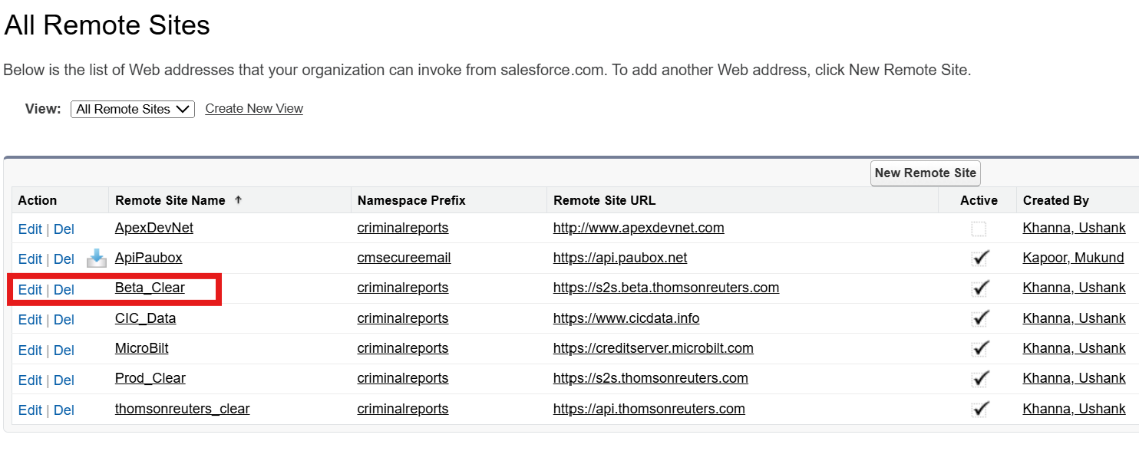Open the All Remote Sites view dropdown
The height and width of the screenshot is (451, 1139).
(133, 109)
